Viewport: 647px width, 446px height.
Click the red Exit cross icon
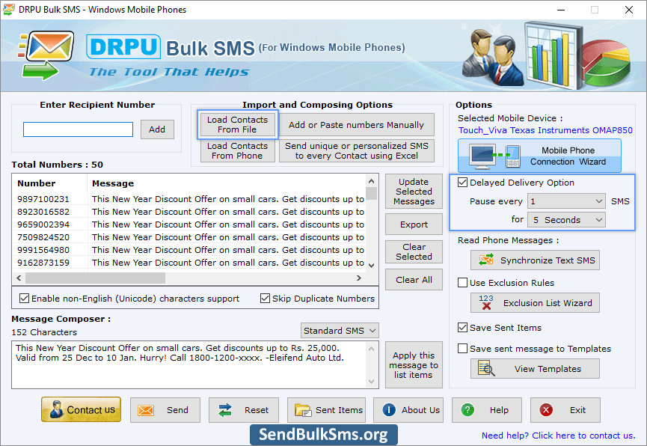click(546, 410)
